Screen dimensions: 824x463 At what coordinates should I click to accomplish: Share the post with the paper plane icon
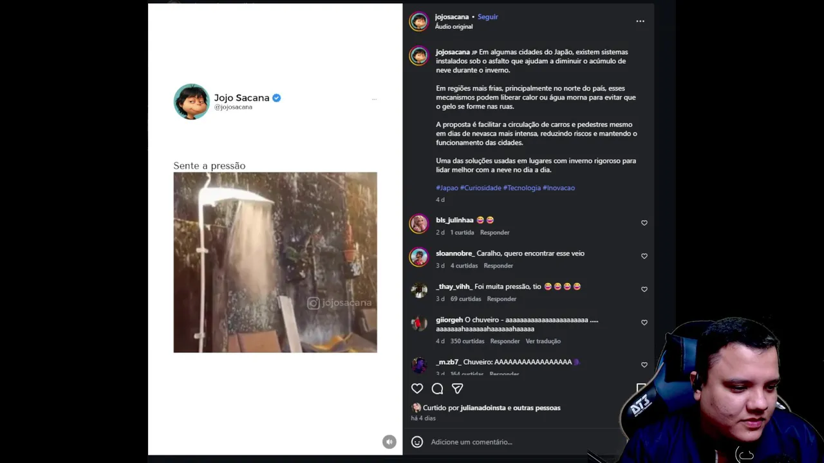pos(457,388)
